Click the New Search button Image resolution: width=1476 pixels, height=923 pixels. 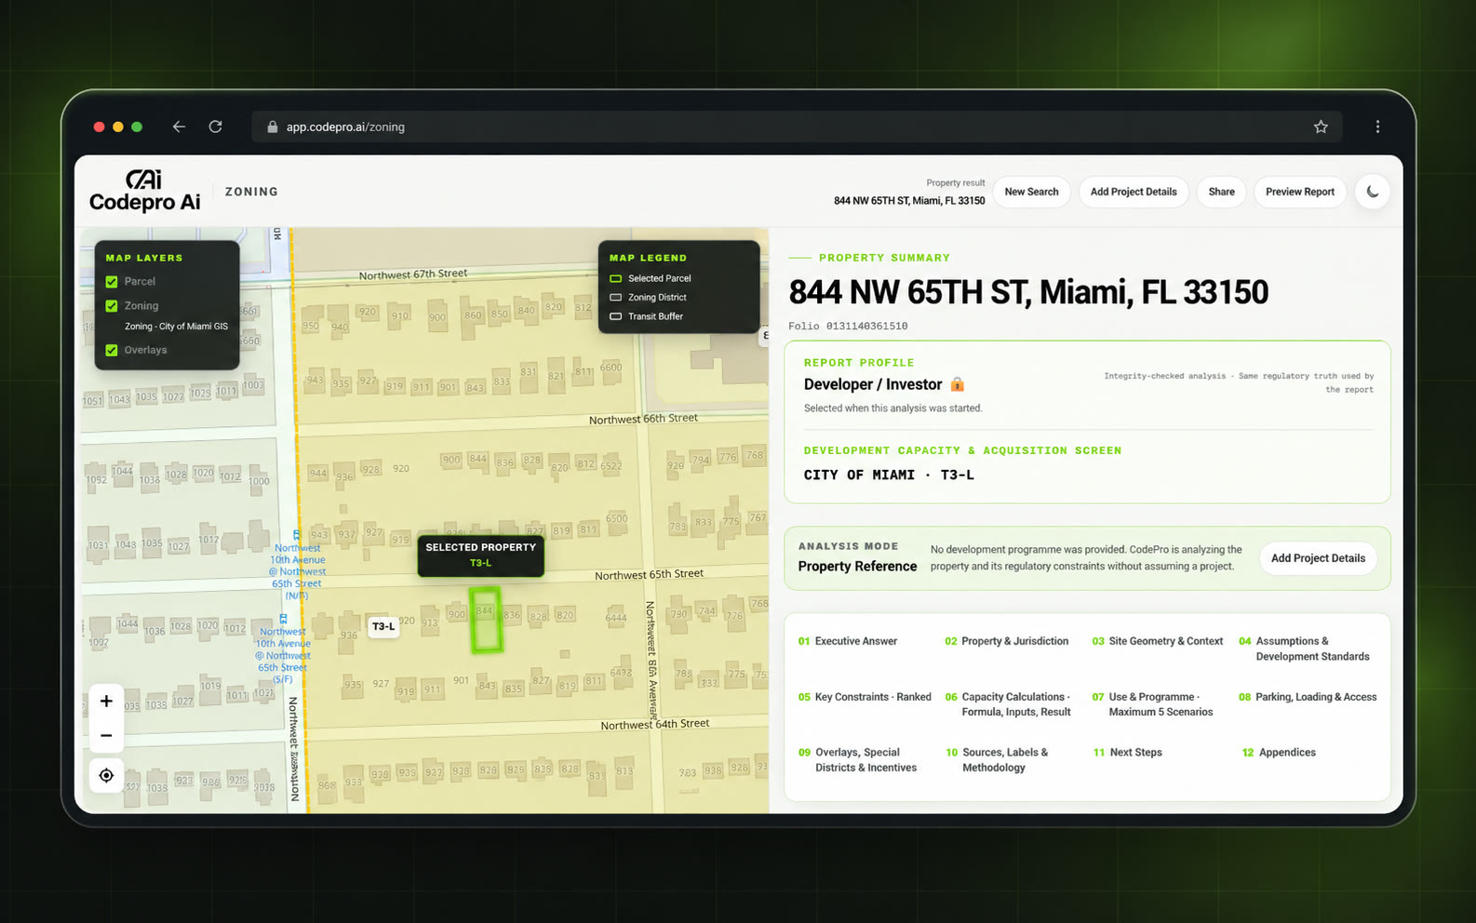[1031, 192]
